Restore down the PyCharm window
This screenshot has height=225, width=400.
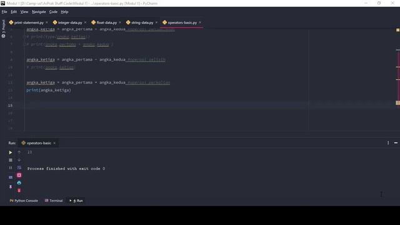379,3
